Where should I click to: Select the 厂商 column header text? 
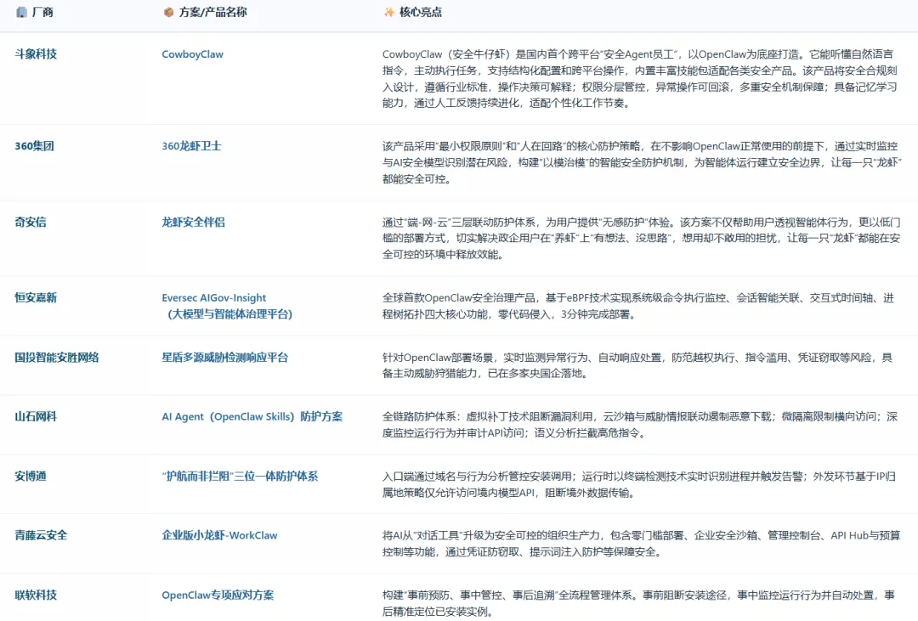[x=42, y=12]
